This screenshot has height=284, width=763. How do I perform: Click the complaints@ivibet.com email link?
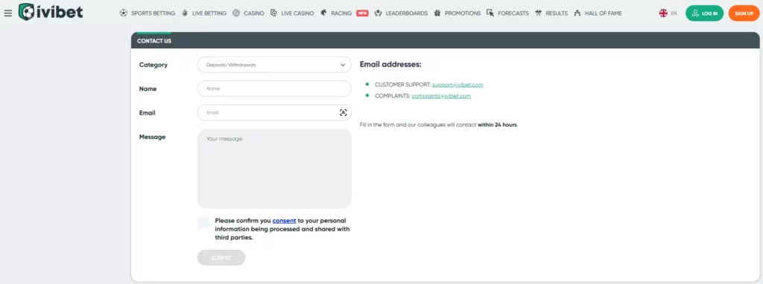pyautogui.click(x=441, y=96)
